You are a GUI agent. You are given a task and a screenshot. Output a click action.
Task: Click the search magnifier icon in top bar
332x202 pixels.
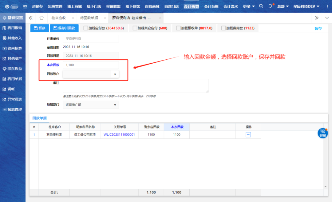tap(261, 6)
